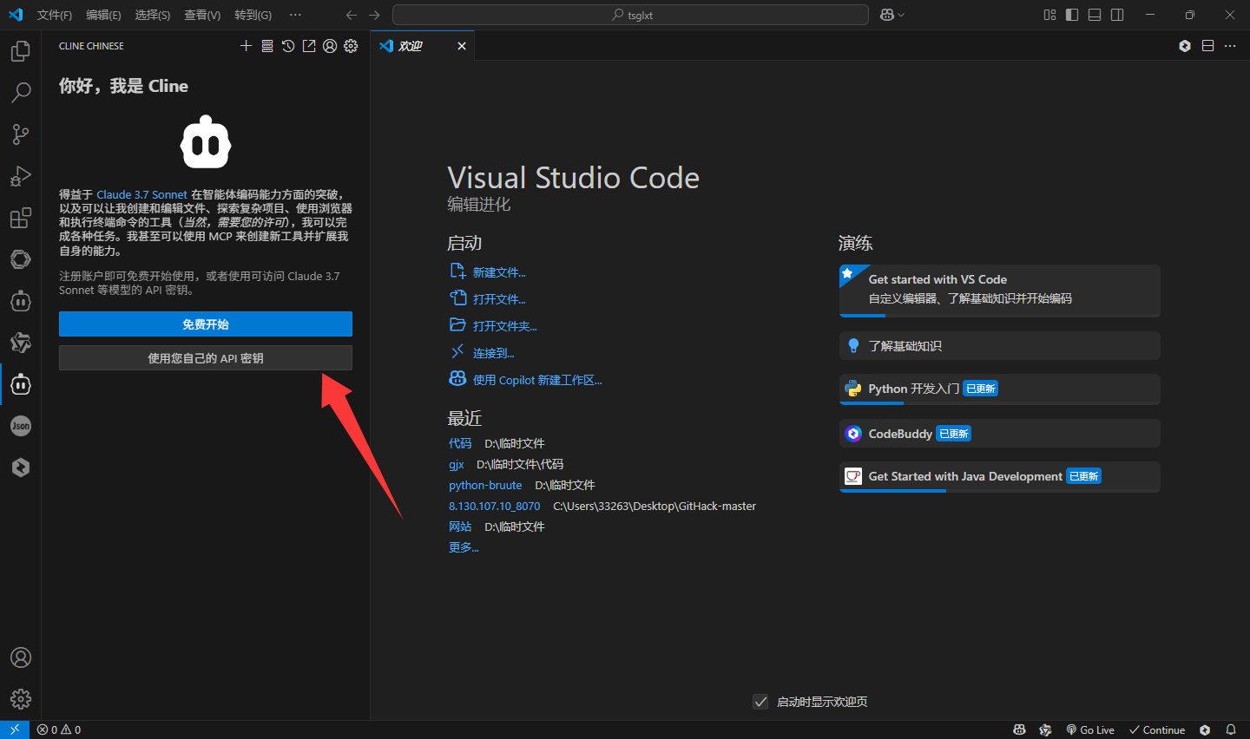Toggle the secondary side bar visibility
The image size is (1250, 739).
(x=1117, y=15)
